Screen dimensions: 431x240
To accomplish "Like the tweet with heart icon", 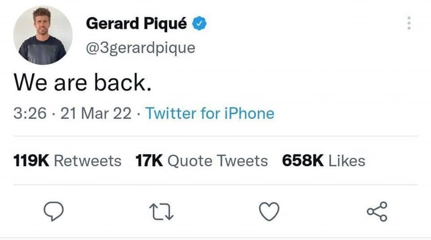I will [x=269, y=212].
